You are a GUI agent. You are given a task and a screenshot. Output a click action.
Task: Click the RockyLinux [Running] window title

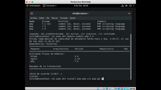point(80,2)
